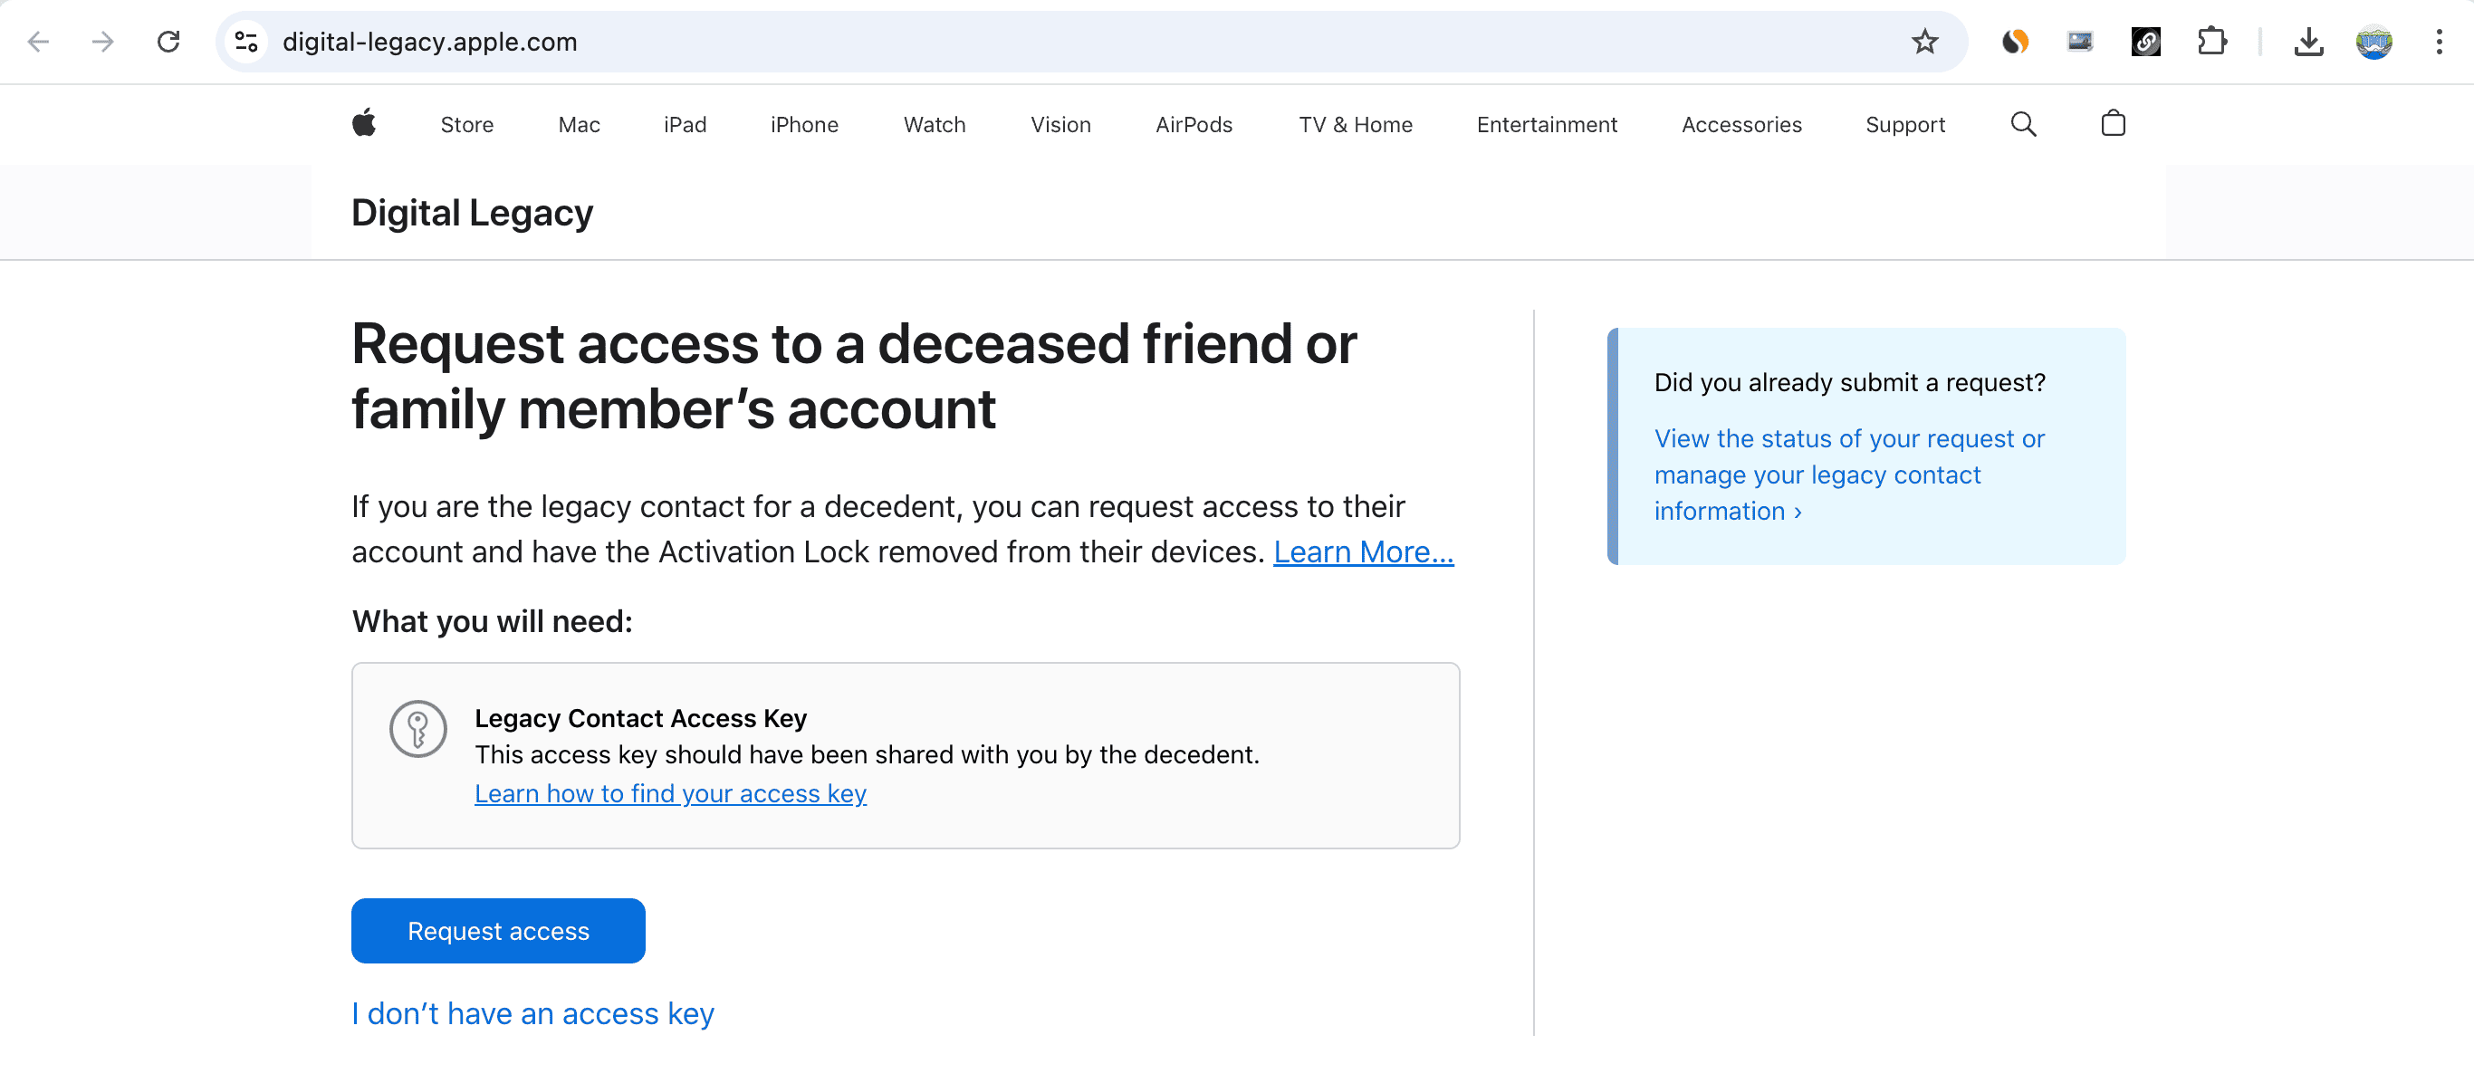Open the Mac menu item
This screenshot has height=1083, width=2474.
coord(578,125)
